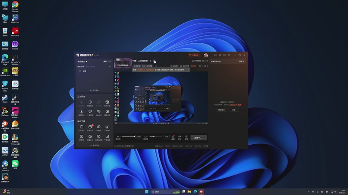Open the 场景切换器 scene switcher icon

tap(99, 136)
